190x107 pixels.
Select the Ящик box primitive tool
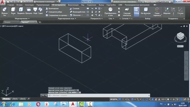tap(13, 11)
